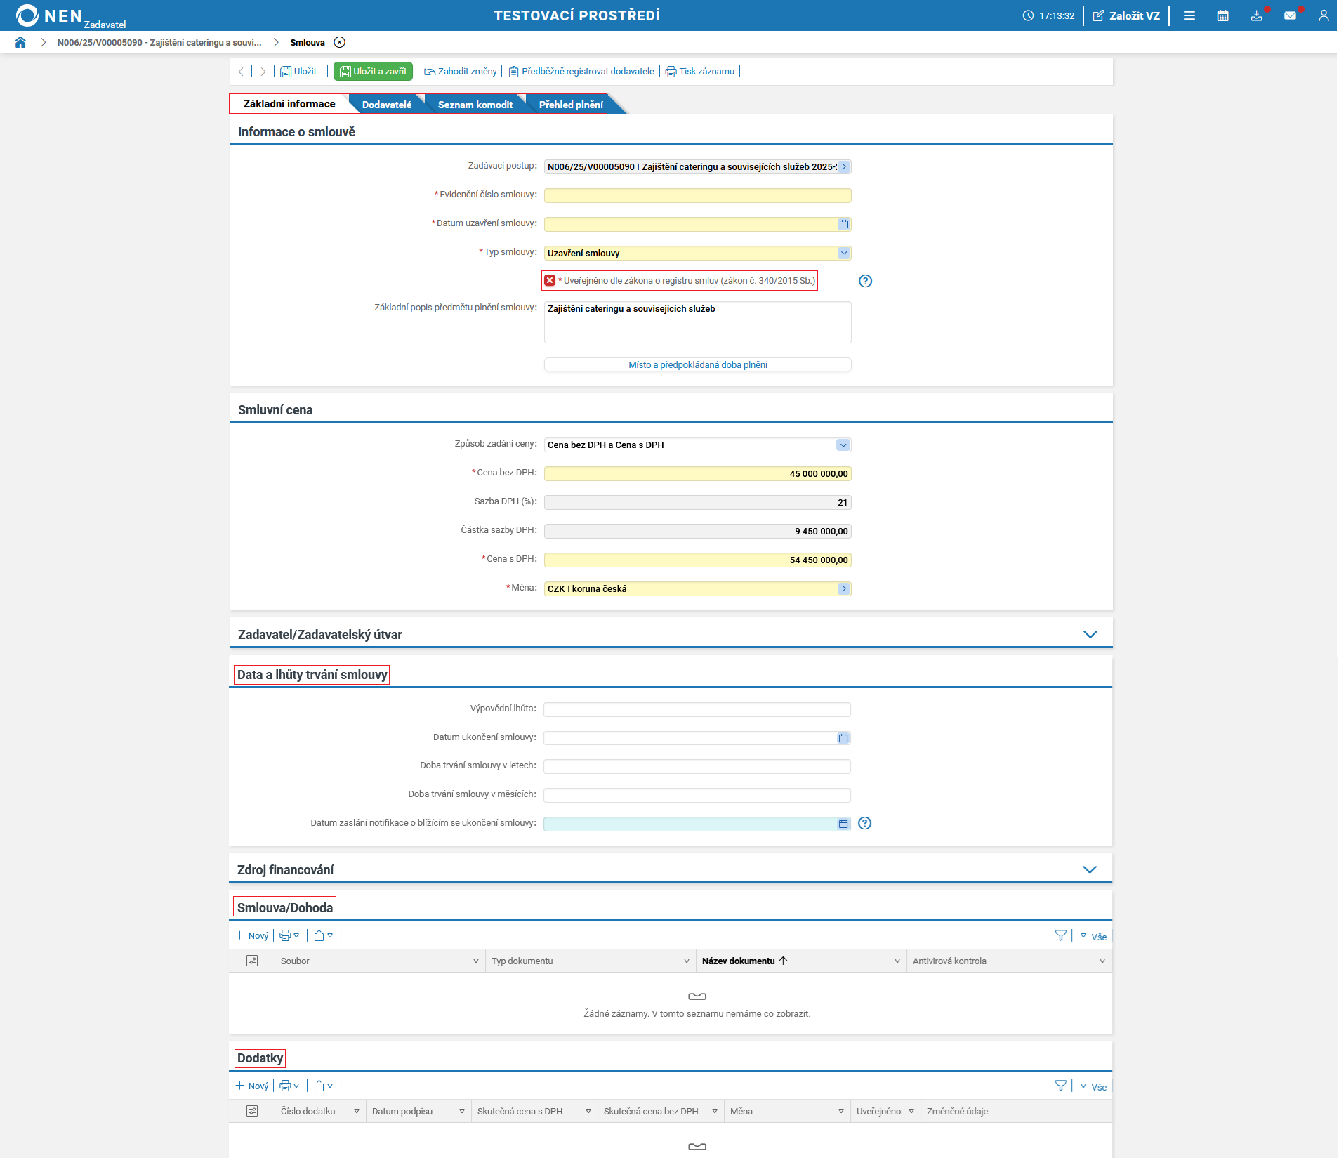Expand the Zdroj financování section
Image resolution: width=1339 pixels, height=1158 pixels.
(x=1089, y=869)
